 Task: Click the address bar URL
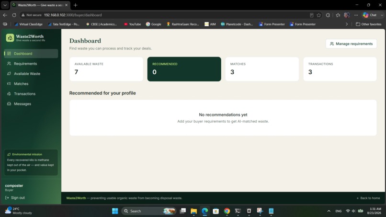[x=73, y=15]
